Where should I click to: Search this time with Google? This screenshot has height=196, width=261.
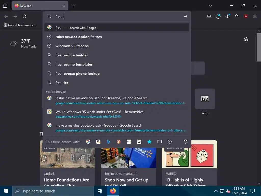click(88, 142)
